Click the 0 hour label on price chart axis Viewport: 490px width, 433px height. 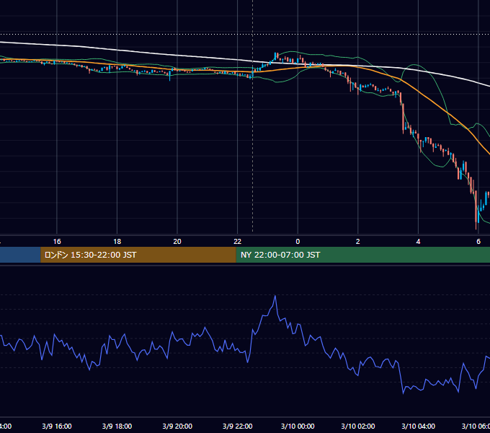[x=298, y=242]
